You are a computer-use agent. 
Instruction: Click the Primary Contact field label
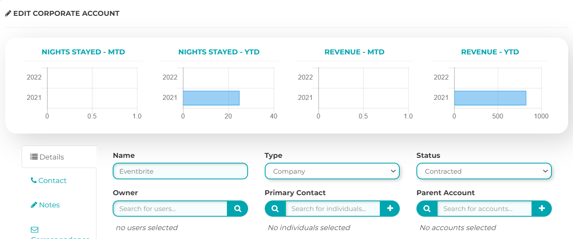pos(295,193)
